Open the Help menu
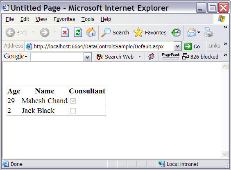231x170 pixels. [106, 19]
